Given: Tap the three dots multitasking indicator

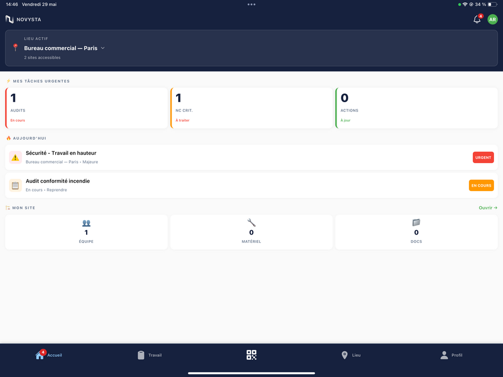Looking at the screenshot, I should [x=251, y=4].
